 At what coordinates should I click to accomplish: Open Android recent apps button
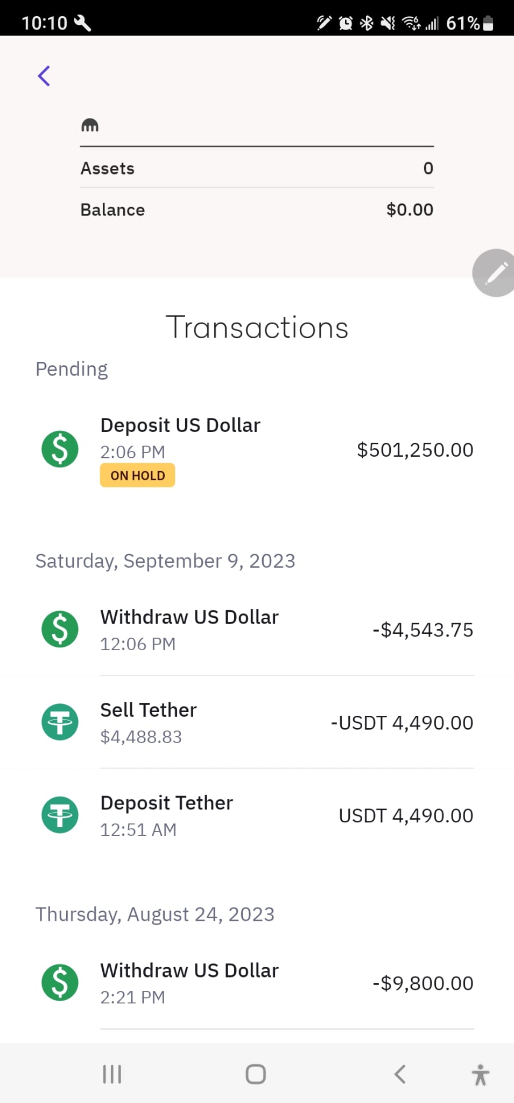pyautogui.click(x=112, y=1074)
